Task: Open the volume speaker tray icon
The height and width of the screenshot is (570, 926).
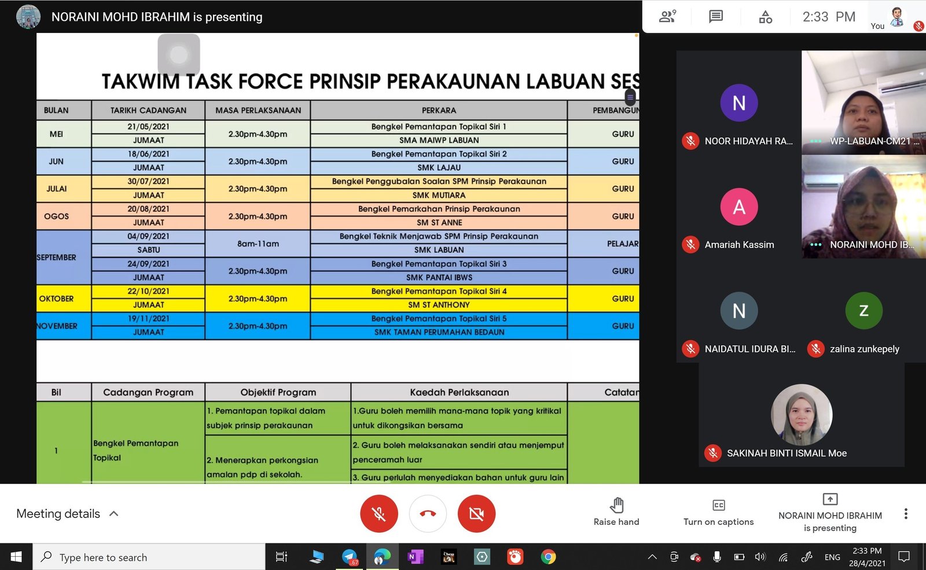Action: tap(760, 557)
